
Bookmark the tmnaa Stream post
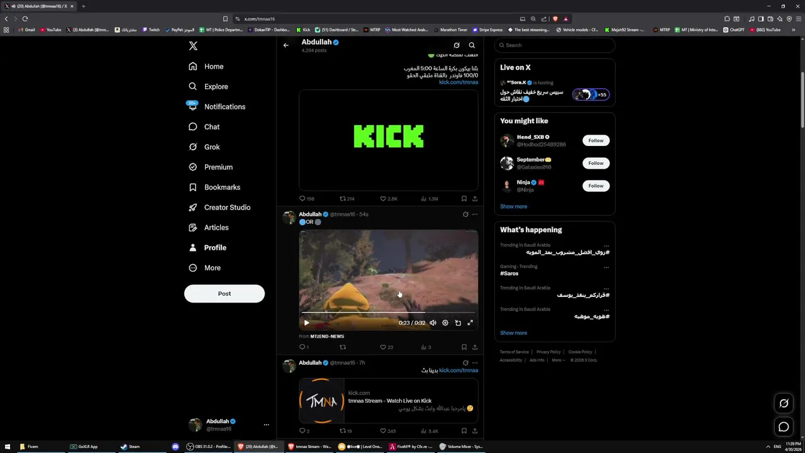(x=464, y=431)
